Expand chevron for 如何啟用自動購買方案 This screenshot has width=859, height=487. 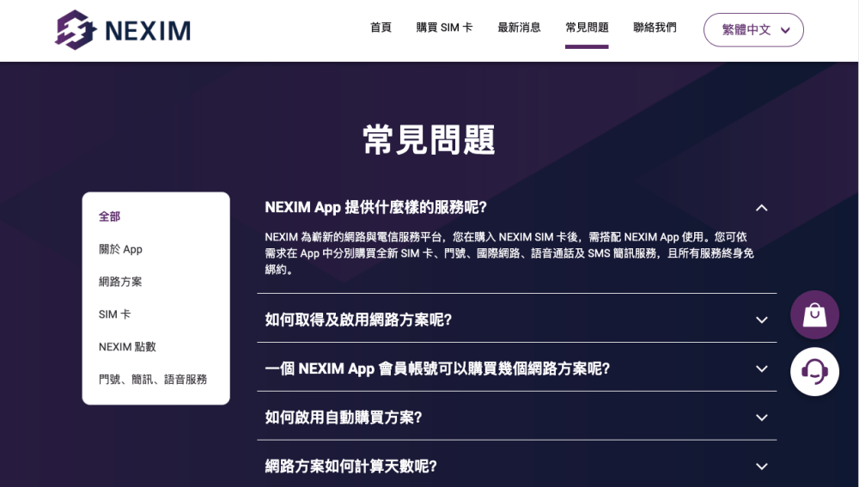pyautogui.click(x=761, y=417)
